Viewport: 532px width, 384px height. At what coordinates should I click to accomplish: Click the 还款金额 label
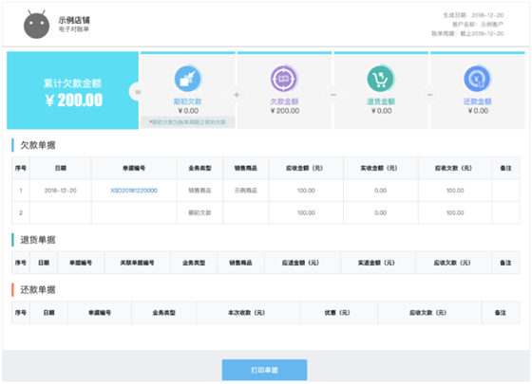pos(477,101)
